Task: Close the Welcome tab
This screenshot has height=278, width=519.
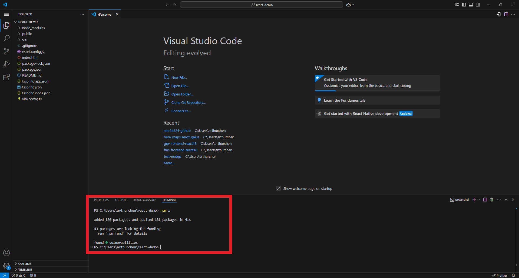Action: [117, 14]
